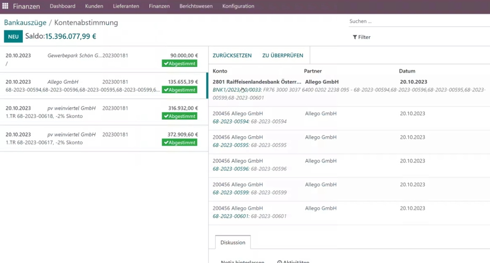Open the Berichtswesen menu

pos(196,6)
